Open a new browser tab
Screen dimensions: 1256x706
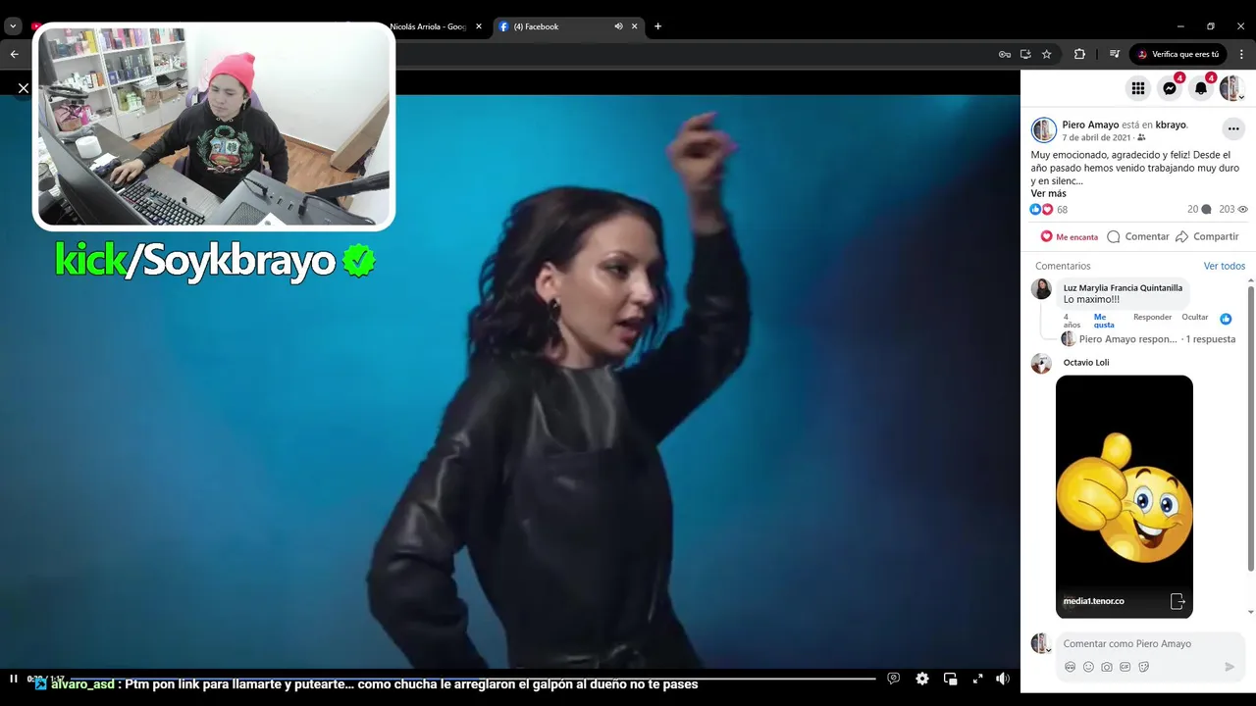[x=657, y=26]
